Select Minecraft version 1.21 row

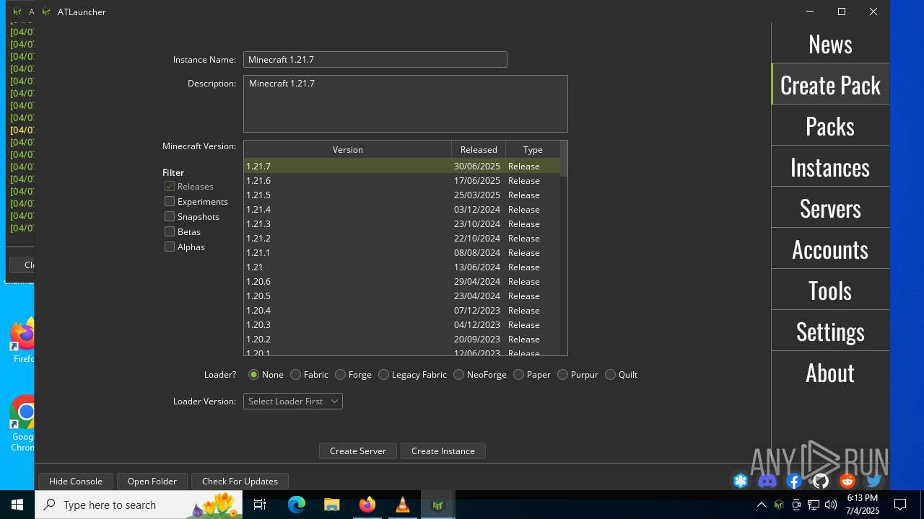click(x=402, y=267)
